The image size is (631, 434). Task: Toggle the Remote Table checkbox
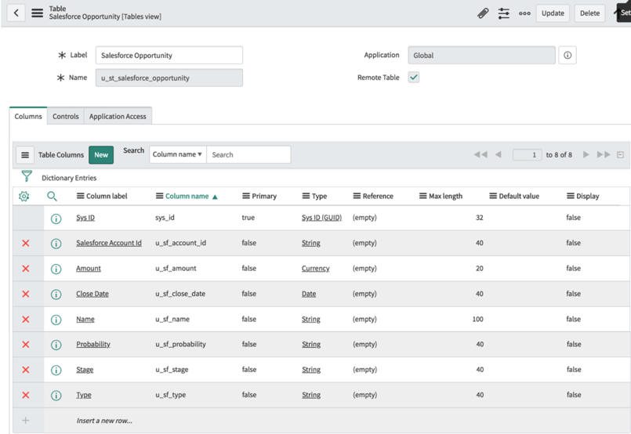414,77
